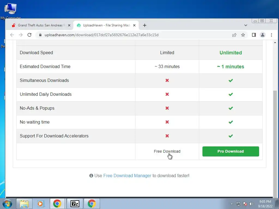The height and width of the screenshot is (209, 279).
Task: Click the 'Download Speed' row label
Action: coord(36,53)
